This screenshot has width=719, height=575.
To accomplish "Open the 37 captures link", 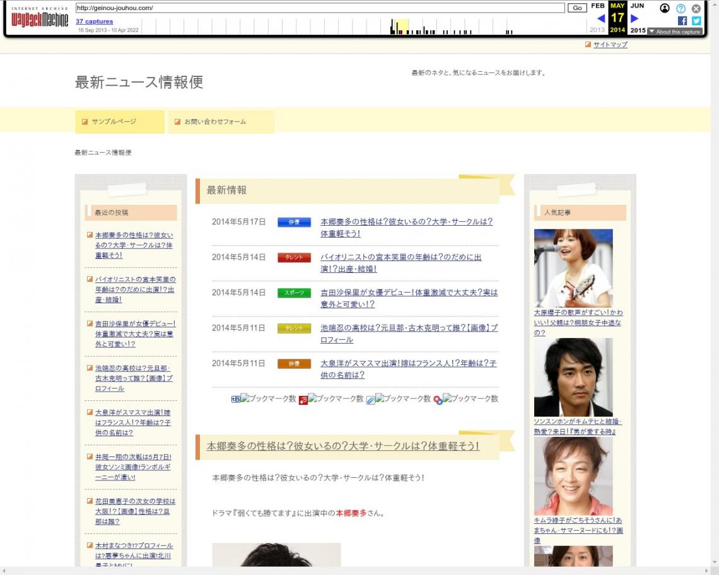I will pyautogui.click(x=95, y=21).
